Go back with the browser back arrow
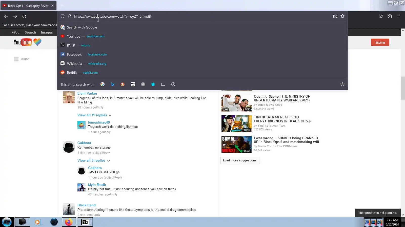 click(6, 16)
